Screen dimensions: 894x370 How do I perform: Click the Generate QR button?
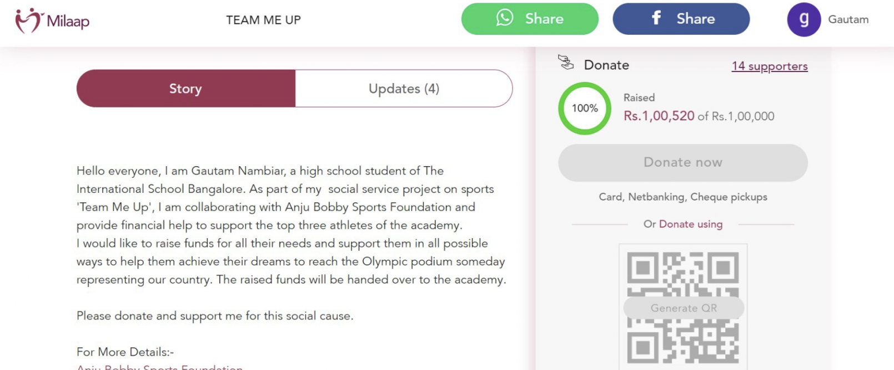click(x=684, y=308)
